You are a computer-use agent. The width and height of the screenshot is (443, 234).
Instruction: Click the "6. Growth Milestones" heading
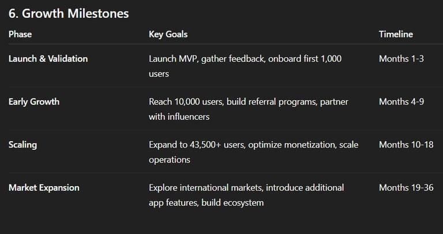(x=69, y=12)
